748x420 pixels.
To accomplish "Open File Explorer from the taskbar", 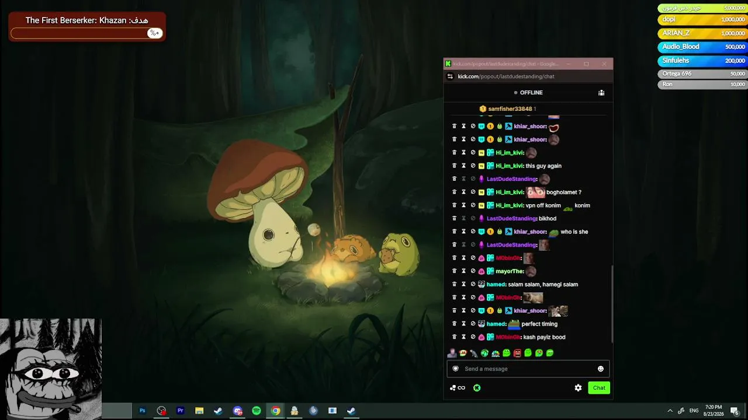I will 199,411.
